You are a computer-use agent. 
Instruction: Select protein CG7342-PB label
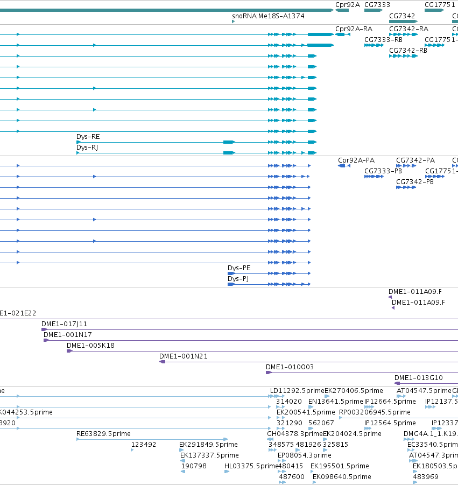click(415, 182)
